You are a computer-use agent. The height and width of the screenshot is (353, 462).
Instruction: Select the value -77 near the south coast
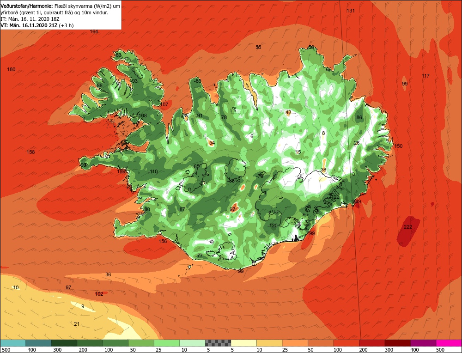pyautogui.click(x=200, y=256)
